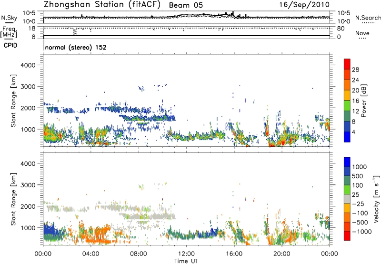Pick gray -25 to 25 velocity segment

[x=347, y=199]
